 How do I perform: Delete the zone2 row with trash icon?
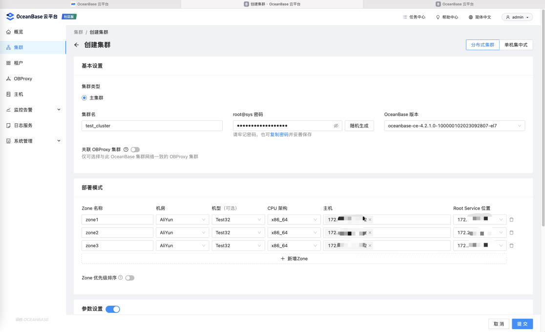tap(511, 233)
